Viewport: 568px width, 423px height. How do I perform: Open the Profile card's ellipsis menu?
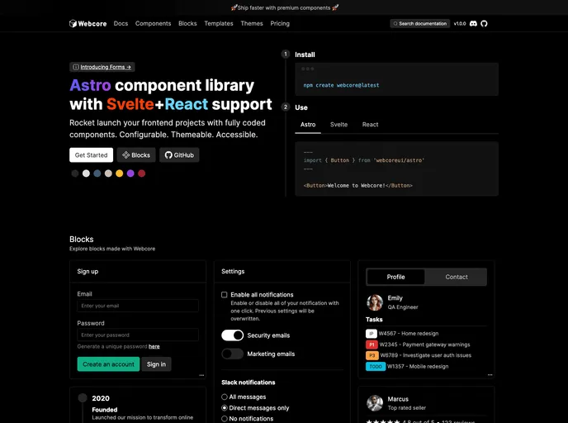(490, 375)
